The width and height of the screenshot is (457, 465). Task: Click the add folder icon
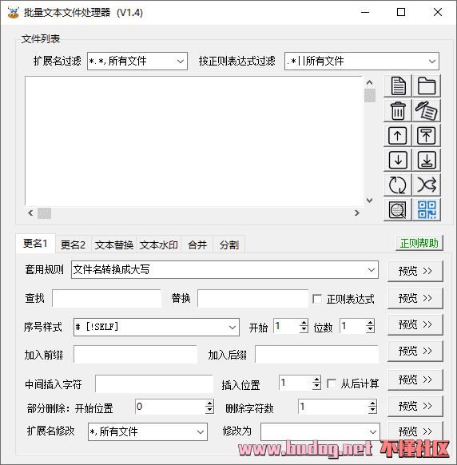click(x=427, y=86)
